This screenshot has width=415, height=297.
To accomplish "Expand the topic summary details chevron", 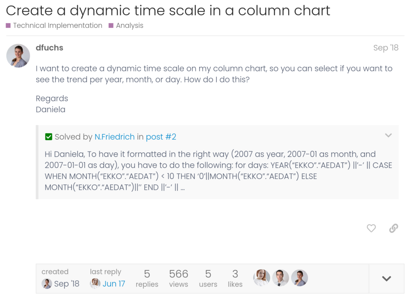I will tap(387, 279).
